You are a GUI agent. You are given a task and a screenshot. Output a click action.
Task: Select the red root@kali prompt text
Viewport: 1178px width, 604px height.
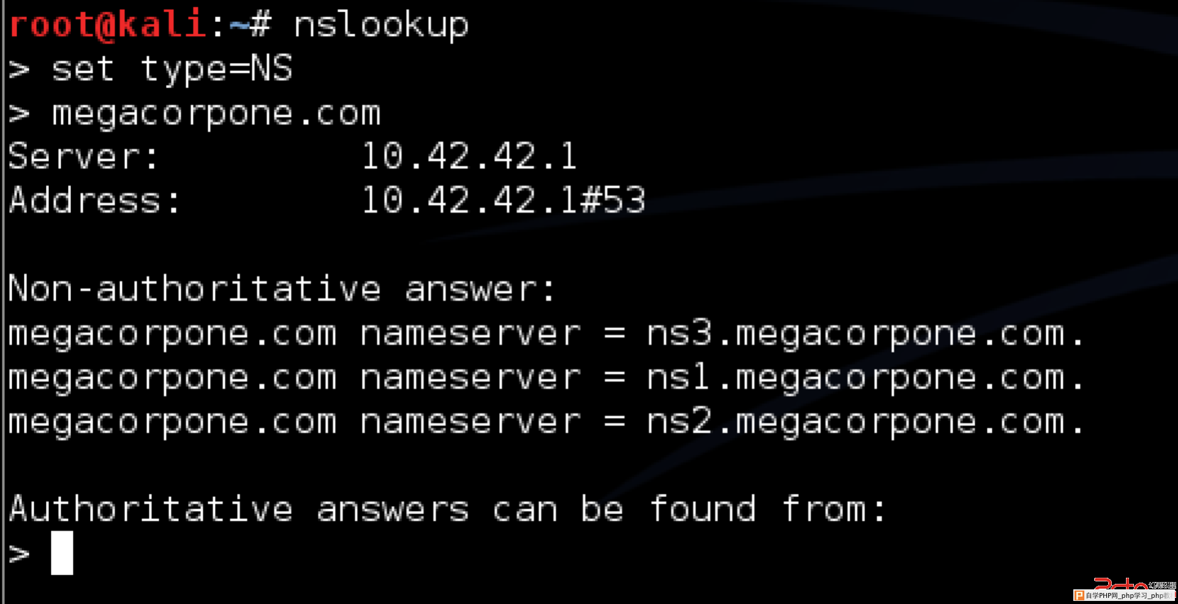107,26
